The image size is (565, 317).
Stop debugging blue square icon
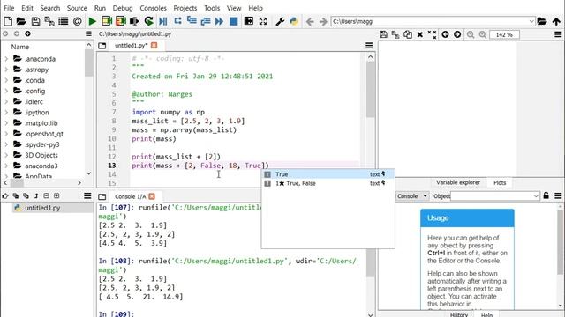(233, 21)
